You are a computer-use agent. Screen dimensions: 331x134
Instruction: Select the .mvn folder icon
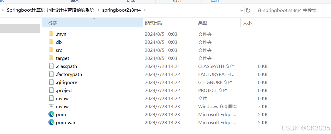51,34
